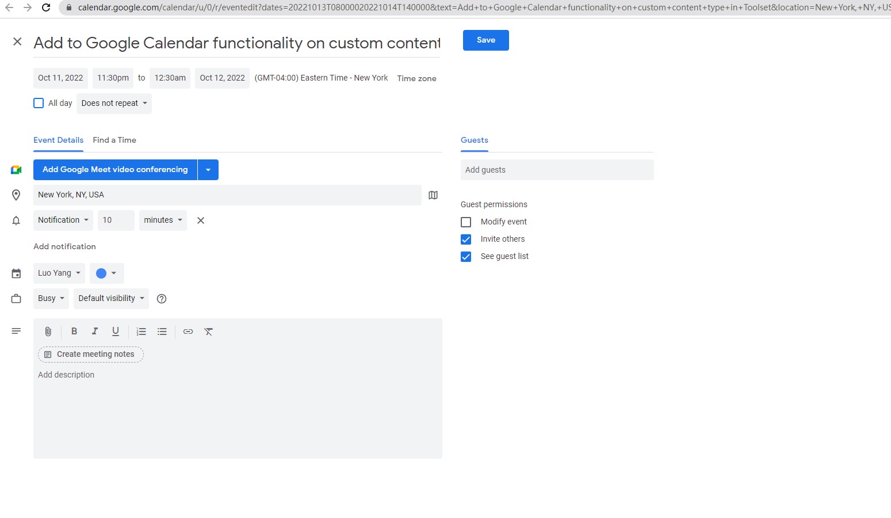Select the Guests tab
Screen dimensions: 891x518
475,140
